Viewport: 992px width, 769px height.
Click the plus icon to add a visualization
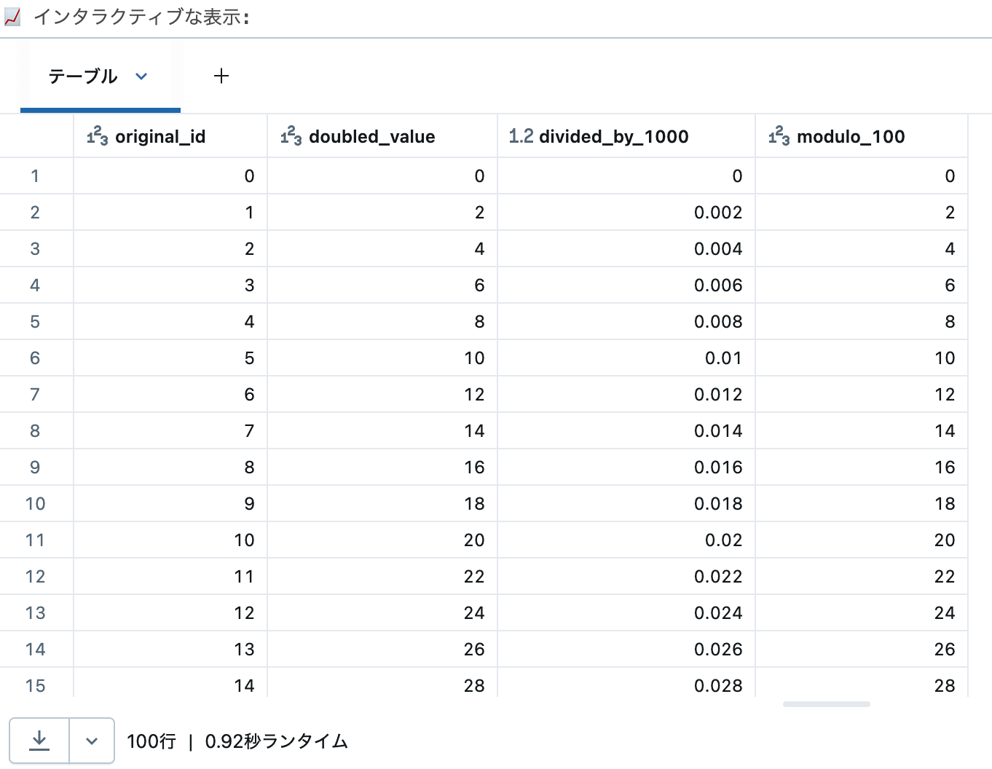pos(221,76)
